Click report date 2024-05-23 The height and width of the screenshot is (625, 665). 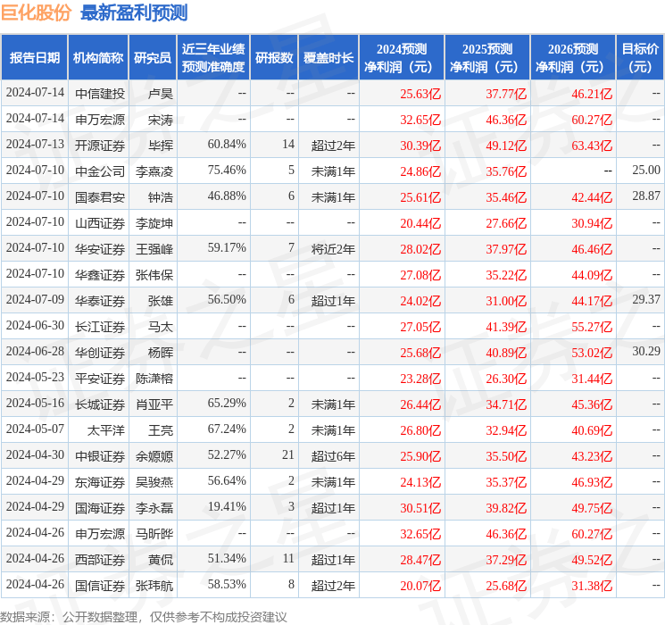point(35,377)
